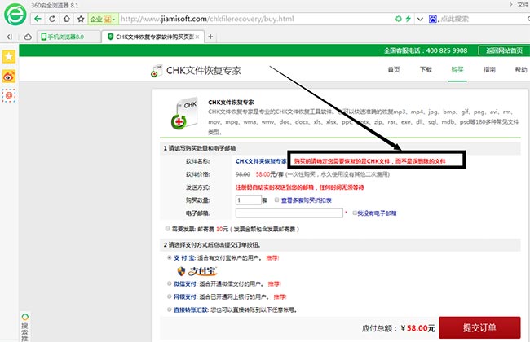
Task: Open the browser home page icon
Action: click(67, 19)
